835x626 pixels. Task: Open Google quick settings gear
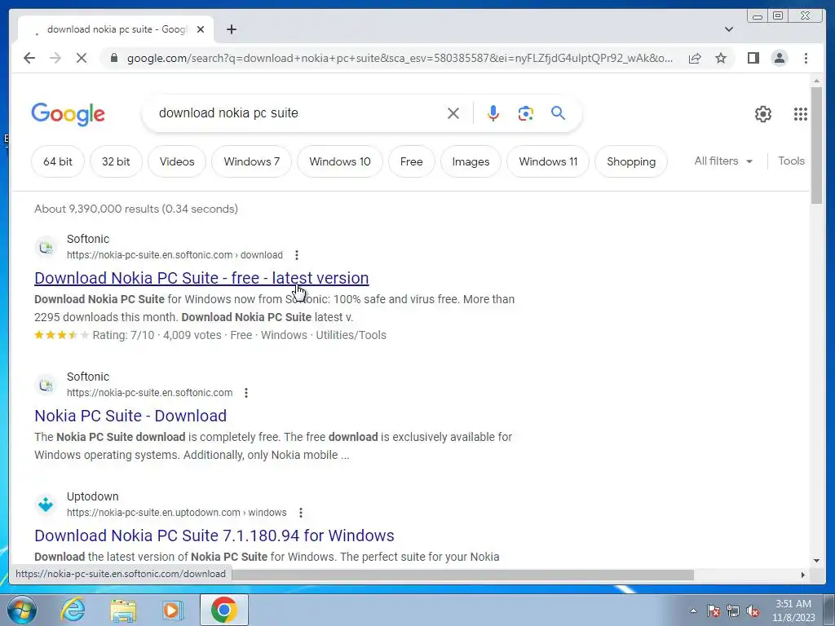coord(762,113)
